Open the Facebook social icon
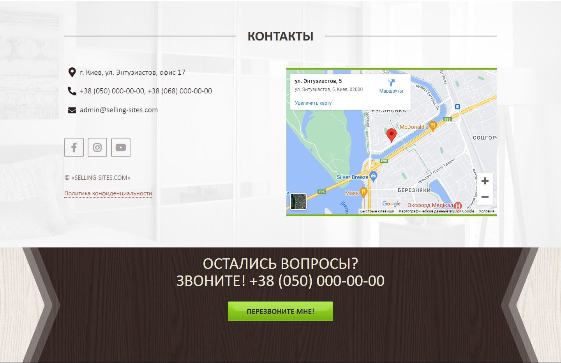The width and height of the screenshot is (561, 363). tap(74, 147)
